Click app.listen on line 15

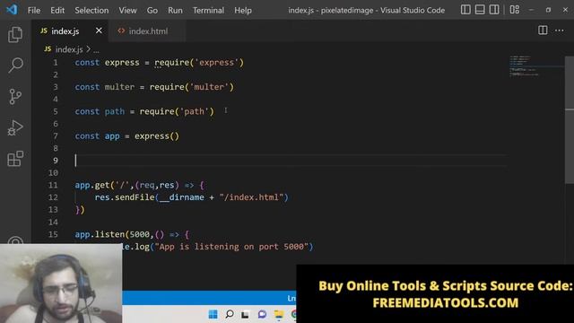tap(100, 234)
